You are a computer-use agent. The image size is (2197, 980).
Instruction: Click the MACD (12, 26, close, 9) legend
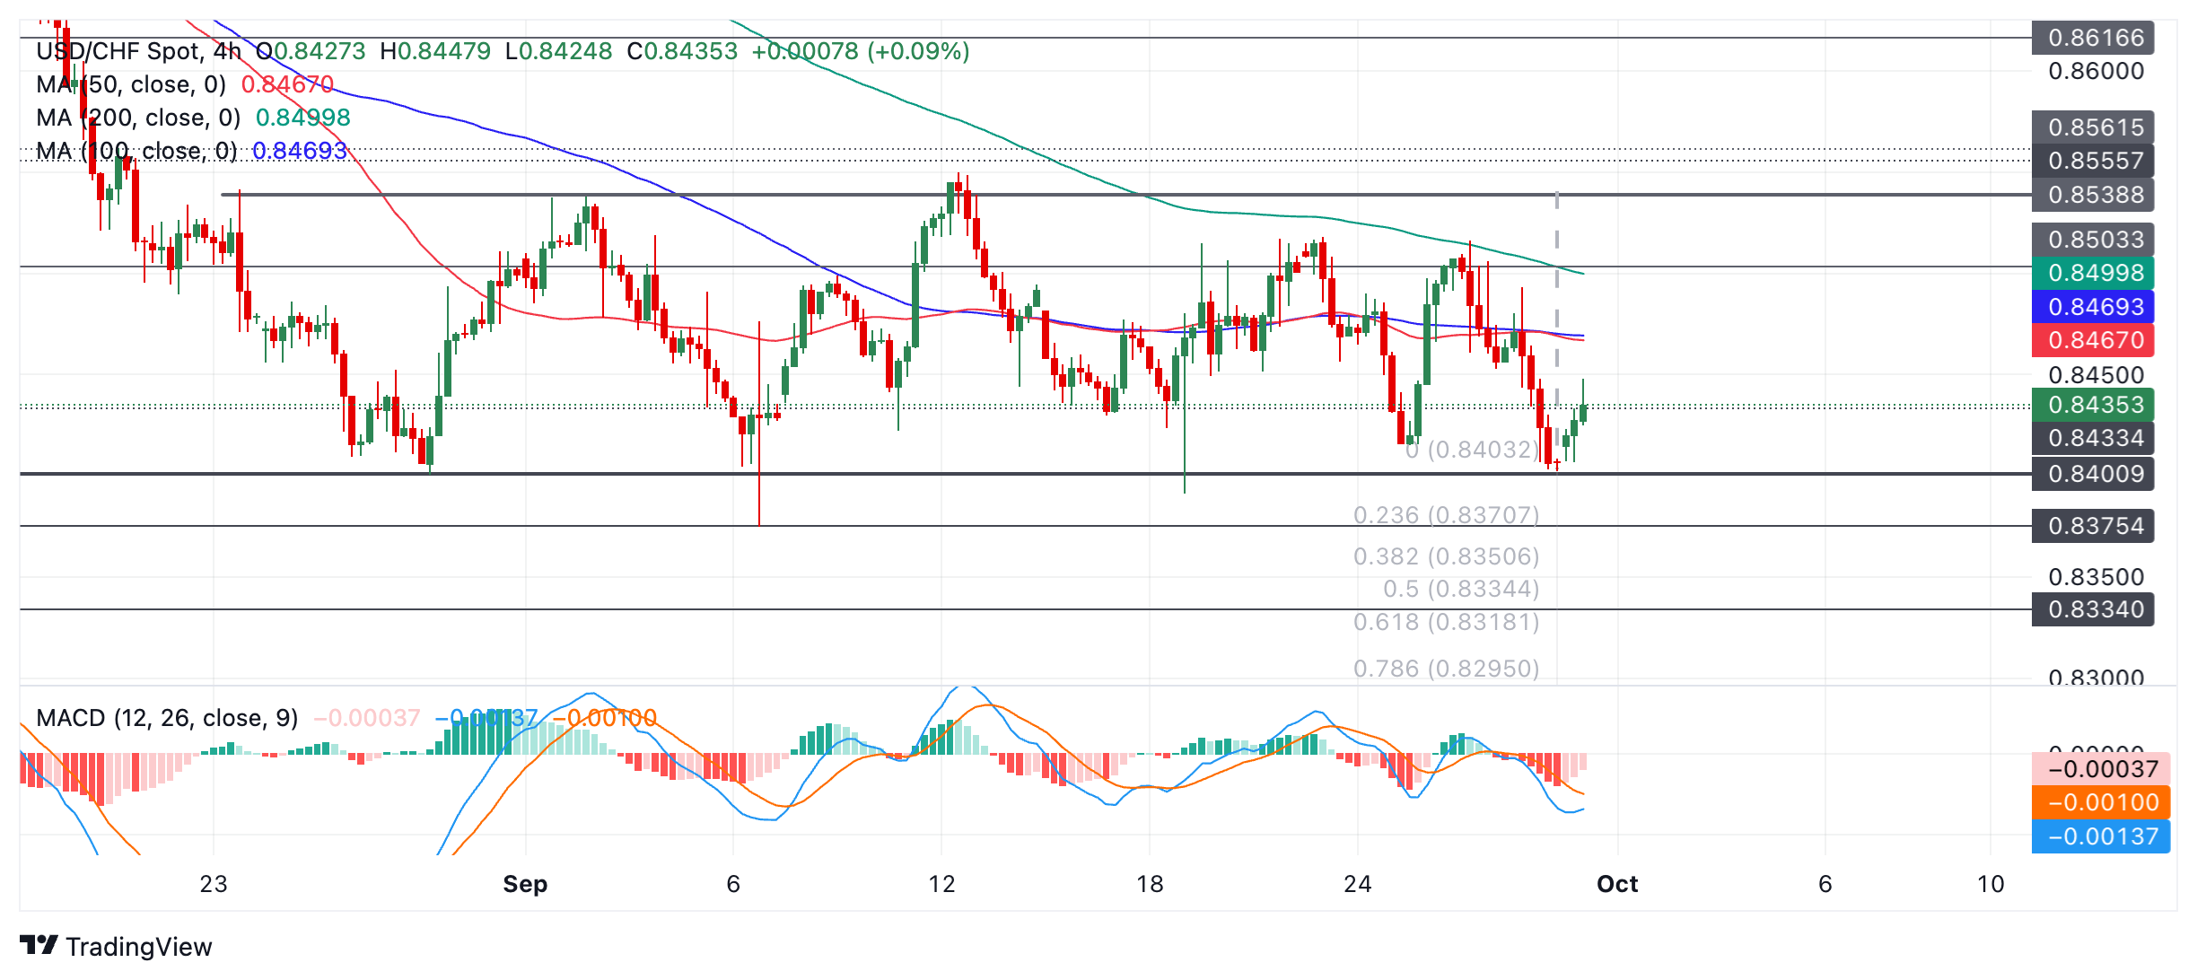point(167,718)
